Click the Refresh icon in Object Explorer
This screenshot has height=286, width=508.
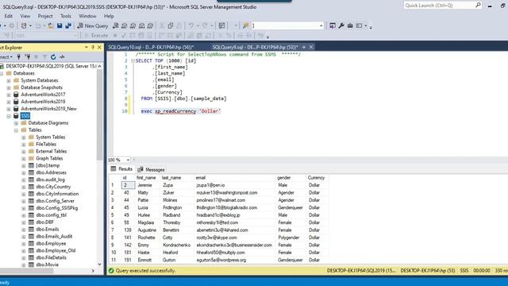pos(53,56)
